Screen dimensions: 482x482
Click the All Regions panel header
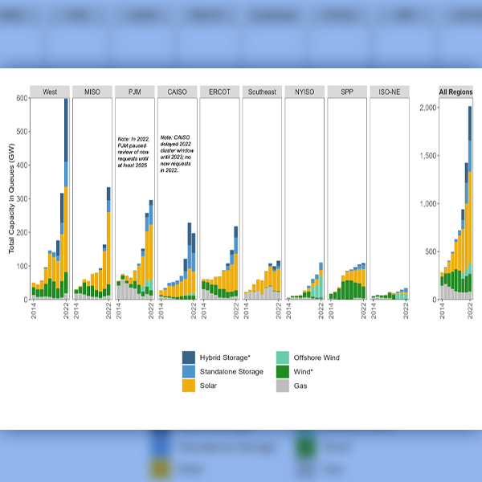tap(455, 92)
